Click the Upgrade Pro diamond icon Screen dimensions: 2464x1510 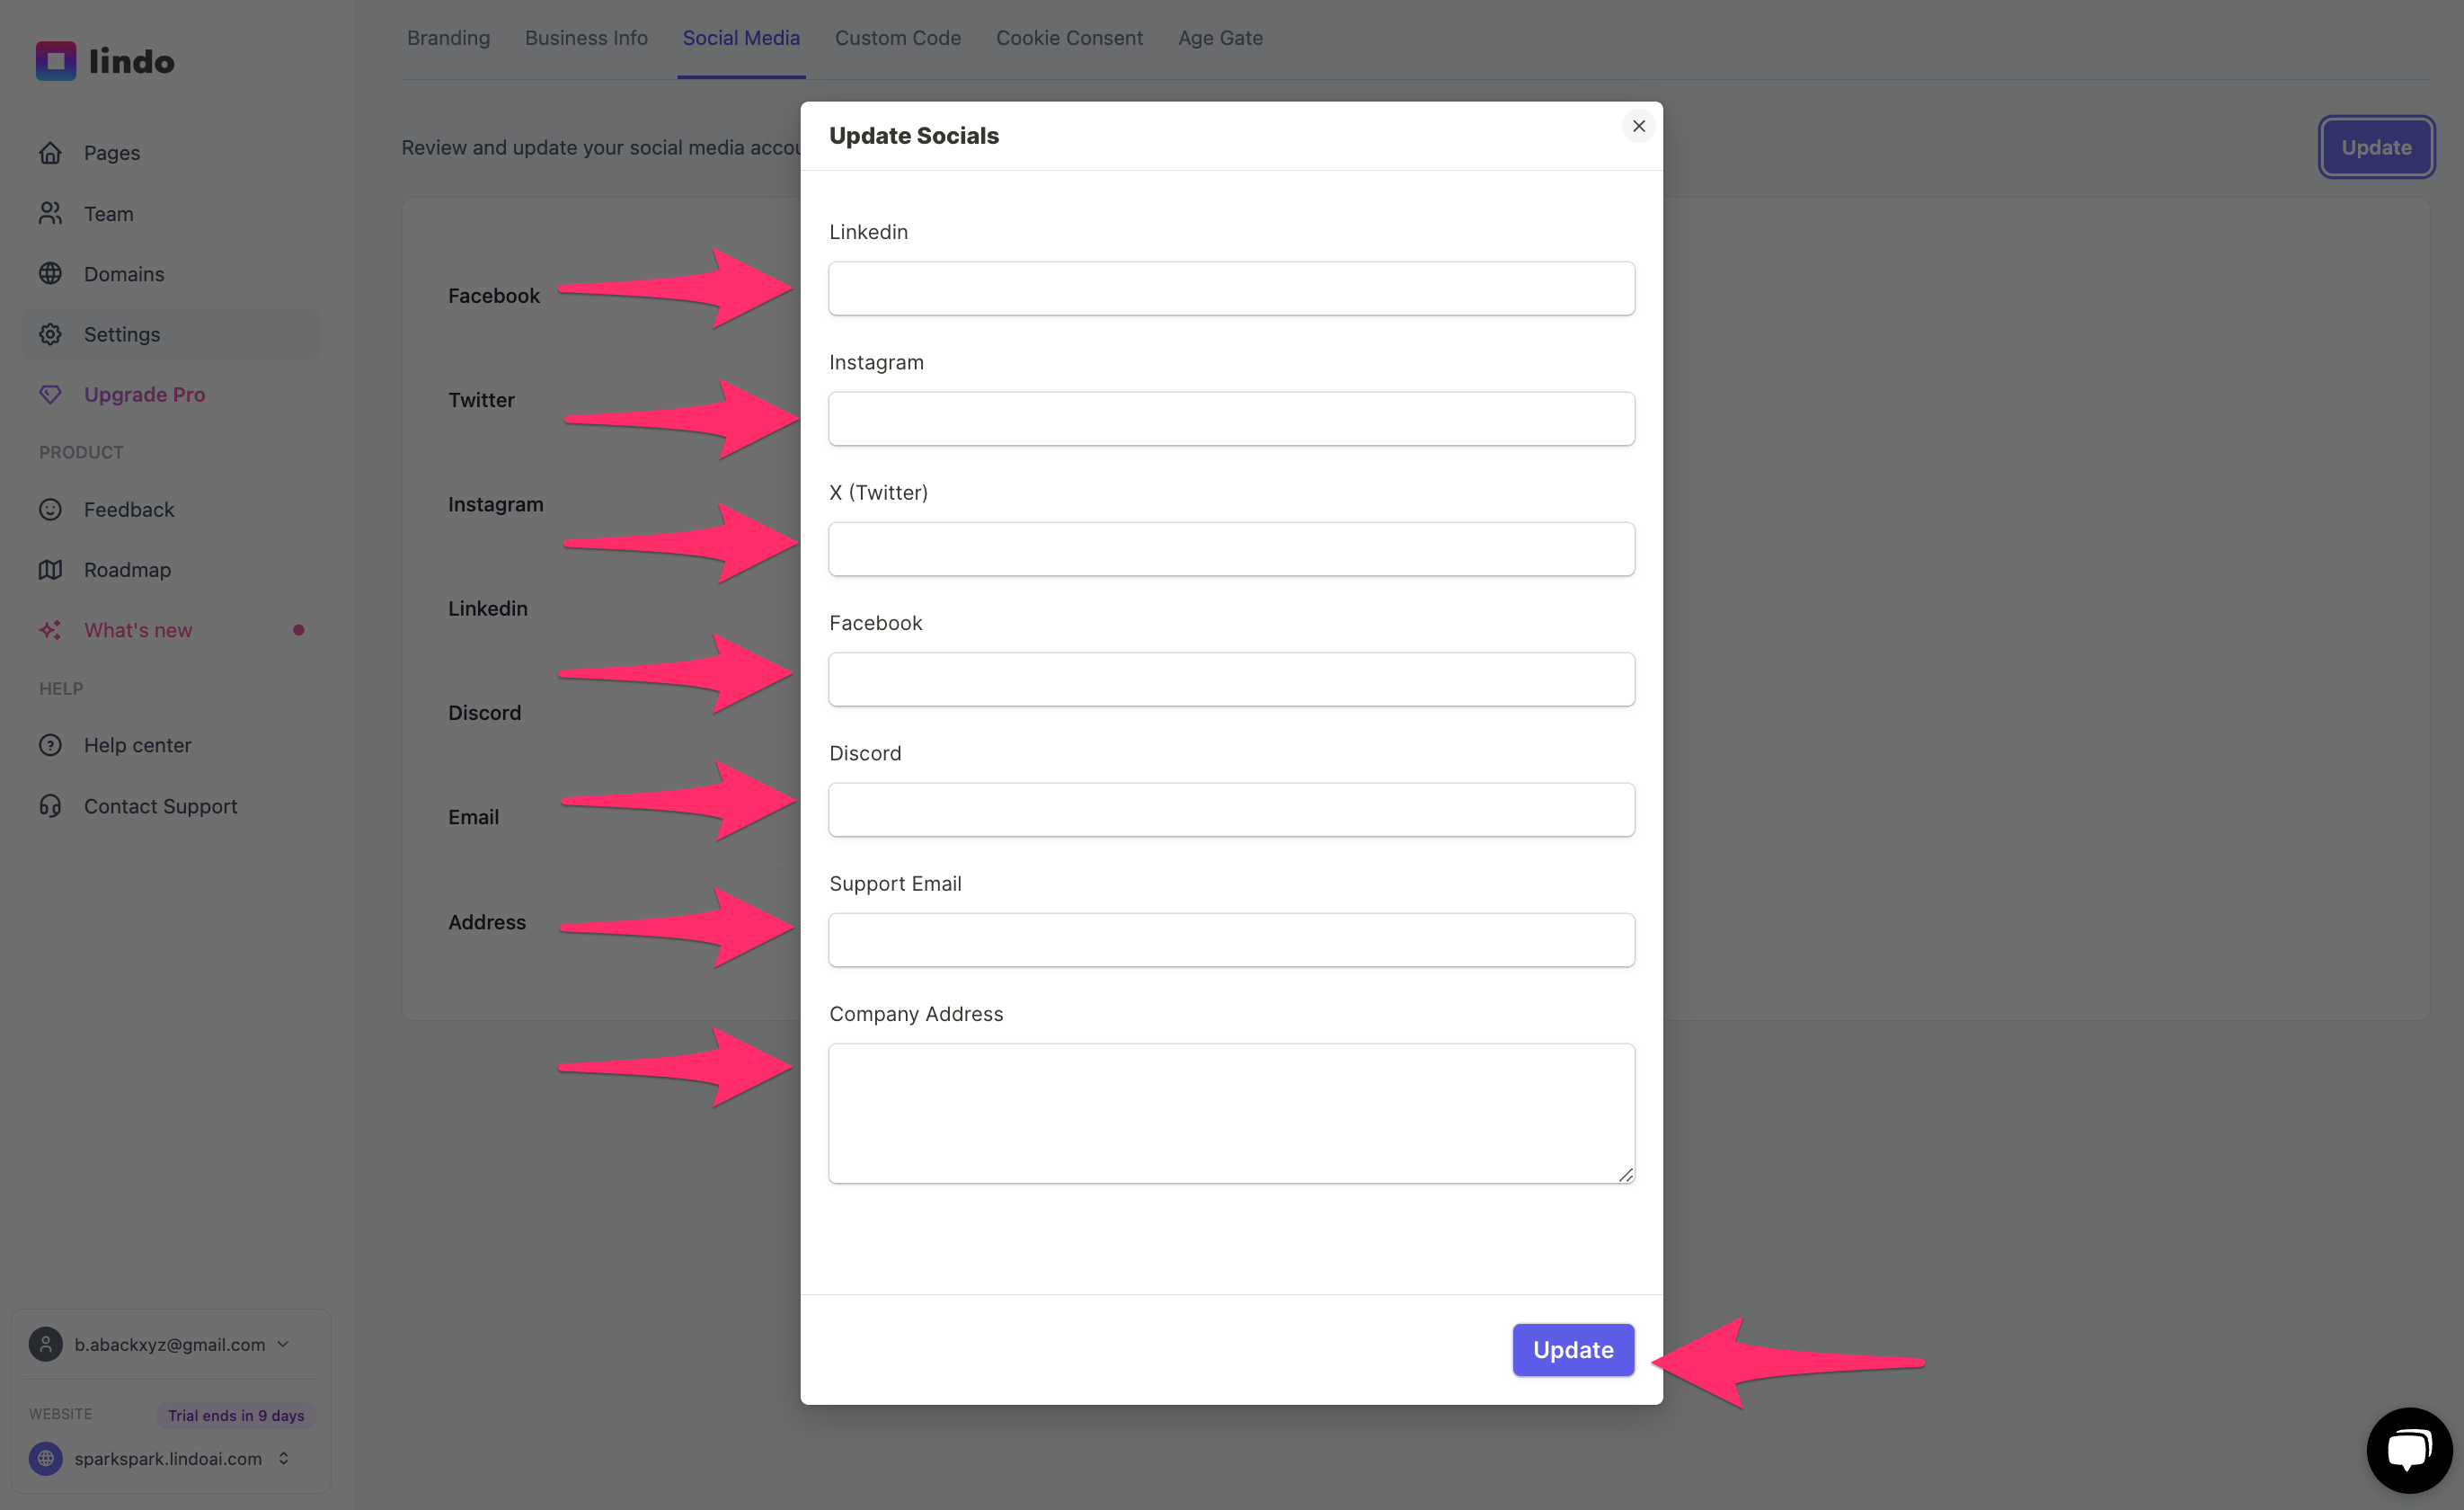(50, 394)
